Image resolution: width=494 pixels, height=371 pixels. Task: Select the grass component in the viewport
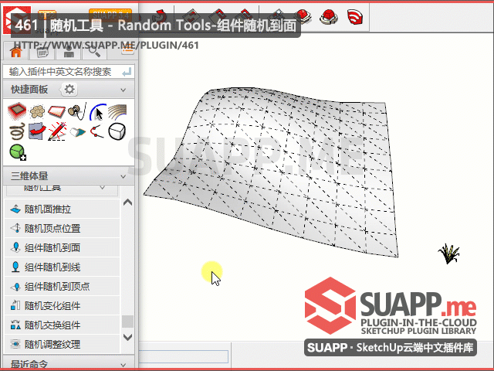coord(449,254)
